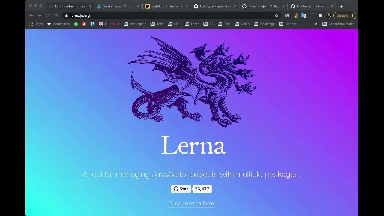Open the Google Translate extension

304,16
